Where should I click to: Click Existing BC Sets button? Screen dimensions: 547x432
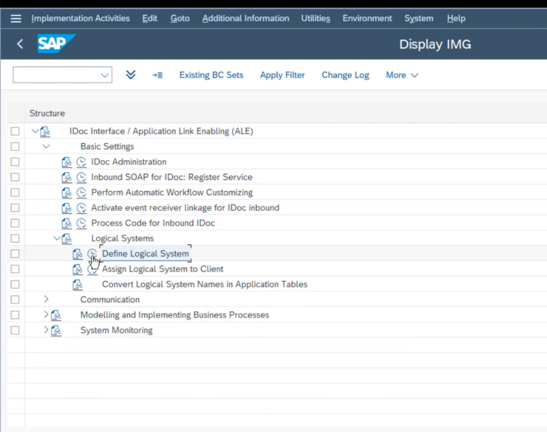(211, 75)
